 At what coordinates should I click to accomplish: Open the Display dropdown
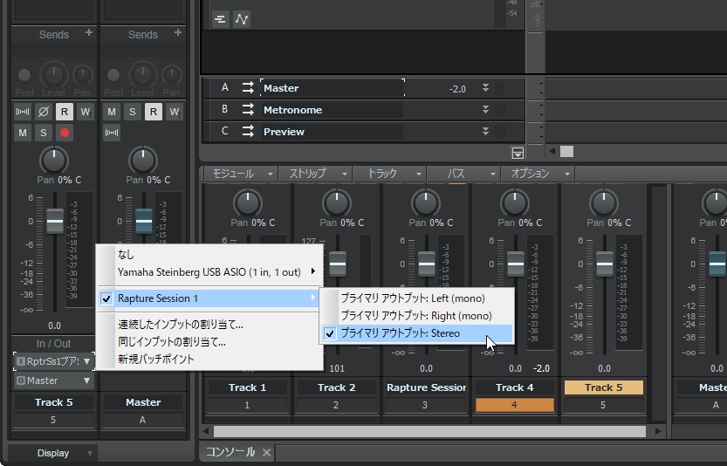(x=52, y=453)
